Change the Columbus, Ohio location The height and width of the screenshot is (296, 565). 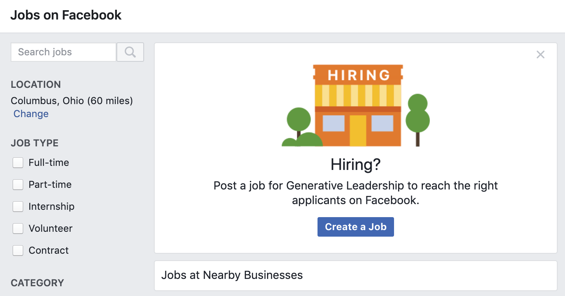31,114
